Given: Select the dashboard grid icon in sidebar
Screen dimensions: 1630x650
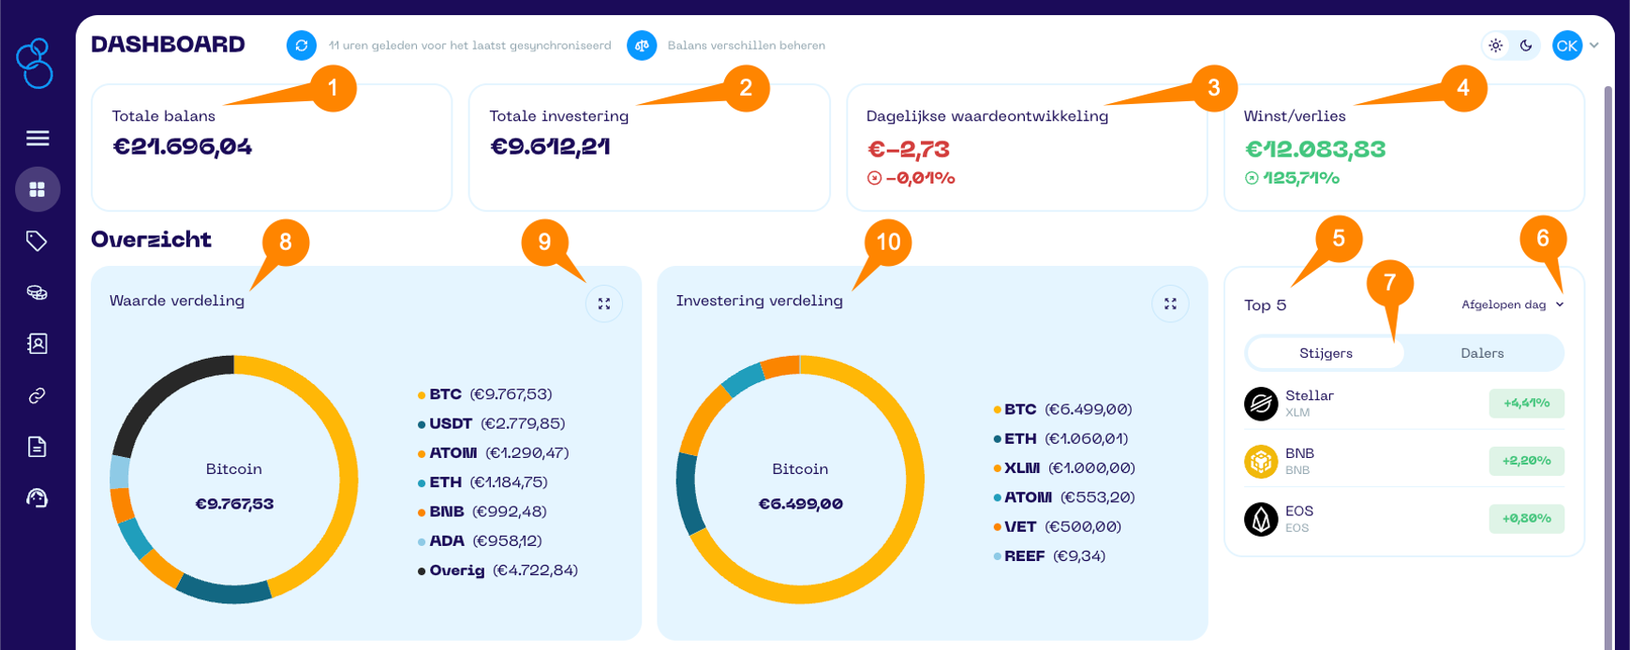Looking at the screenshot, I should 37,189.
